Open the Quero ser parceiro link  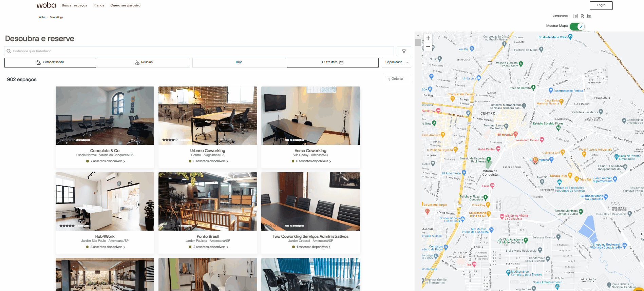click(x=125, y=5)
